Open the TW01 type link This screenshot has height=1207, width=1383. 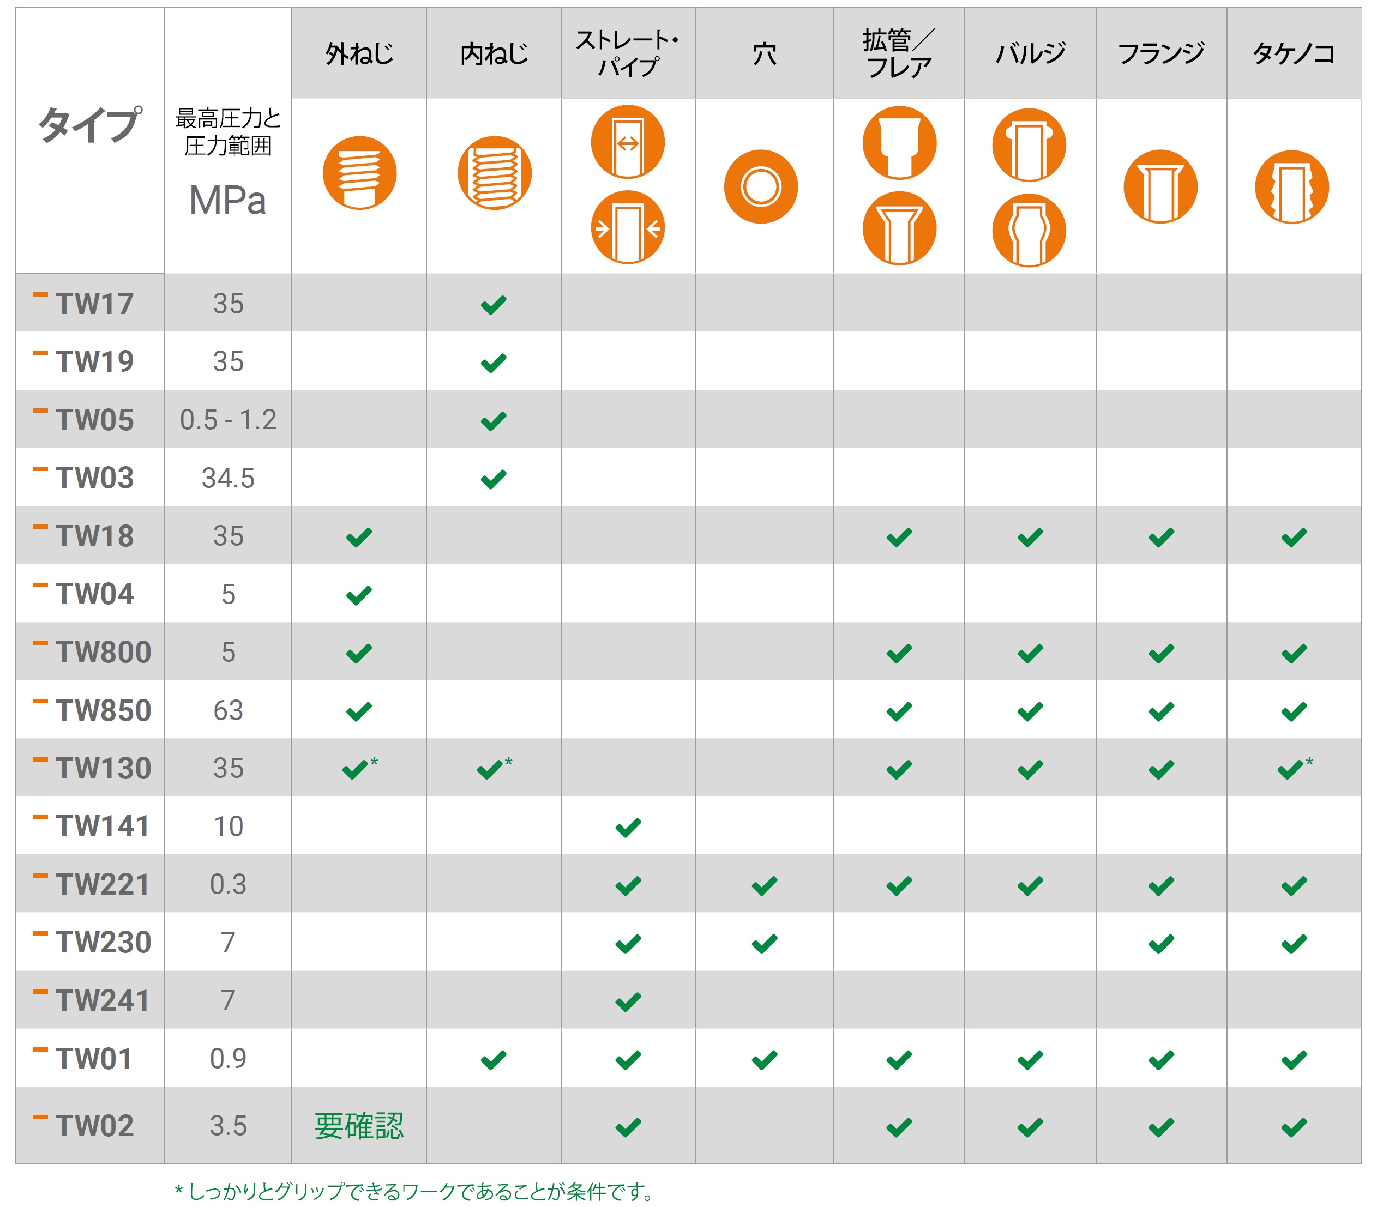click(94, 1059)
